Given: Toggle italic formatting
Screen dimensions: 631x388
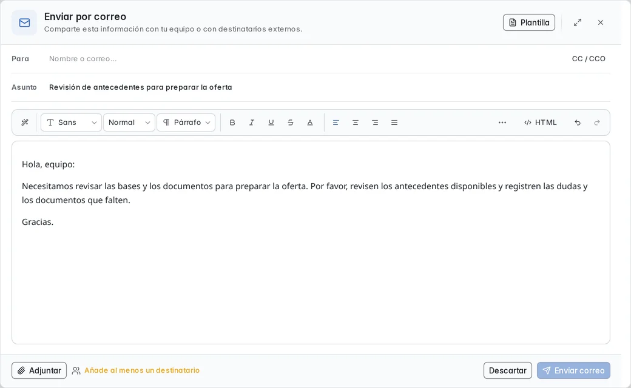Looking at the screenshot, I should (252, 122).
